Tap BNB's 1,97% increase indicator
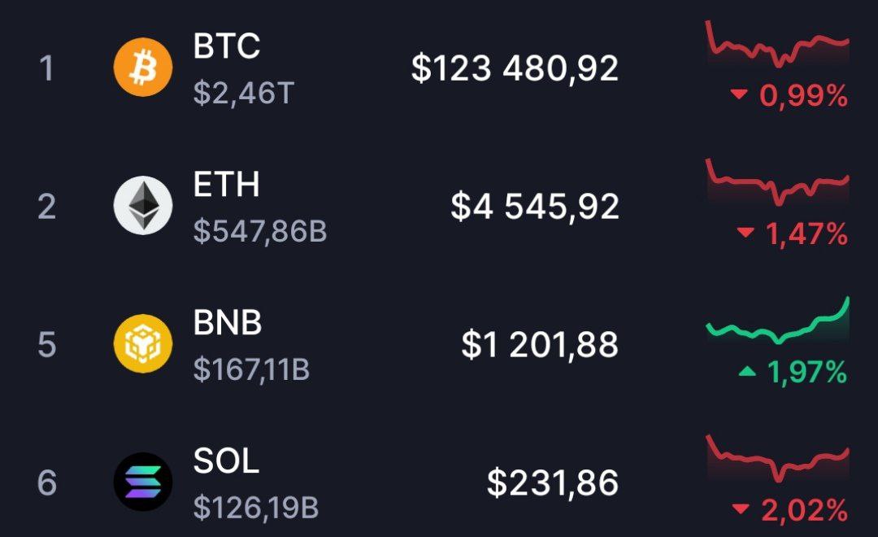The image size is (878, 537). tap(793, 373)
